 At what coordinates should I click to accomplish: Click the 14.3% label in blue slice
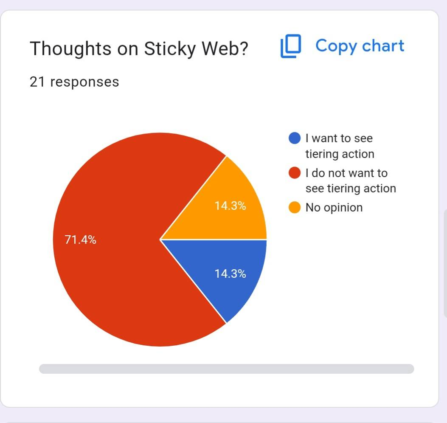(x=230, y=274)
